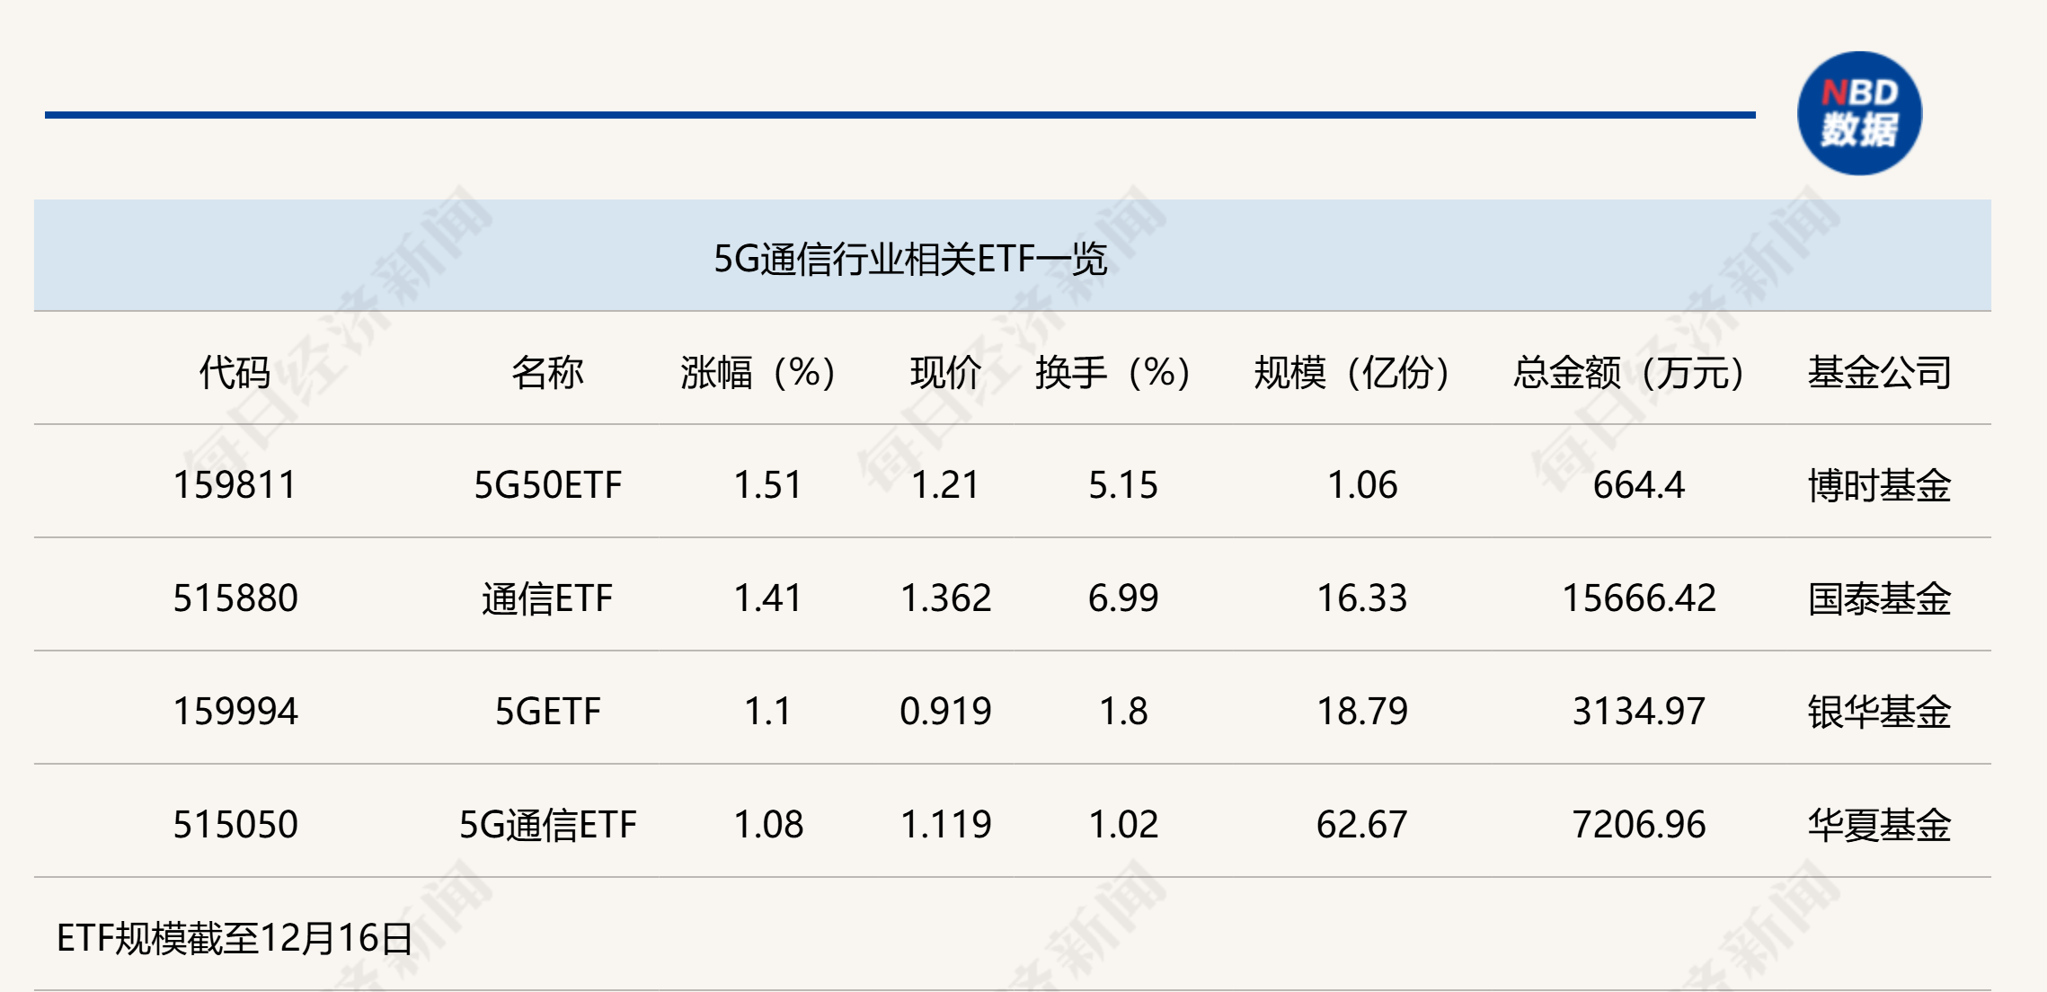Screen dimensions: 2047x992
Task: Select fund code 159811
Action: (235, 485)
